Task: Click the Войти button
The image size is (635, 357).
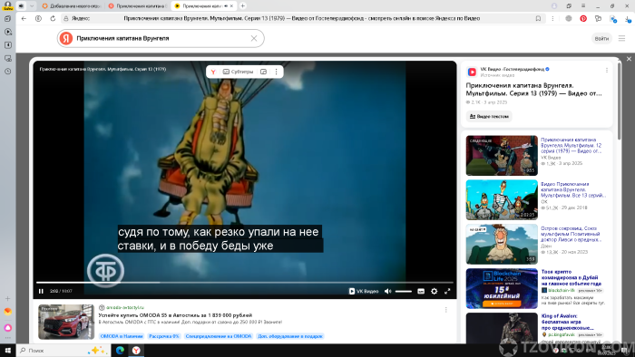Action: click(601, 38)
